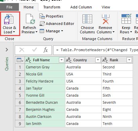Screen dimensions: 138x131
Task: Click inside the formula bar text
Action: point(96,50)
